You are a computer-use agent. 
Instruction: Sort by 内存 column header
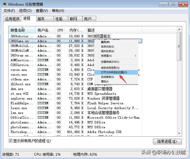tap(75, 30)
